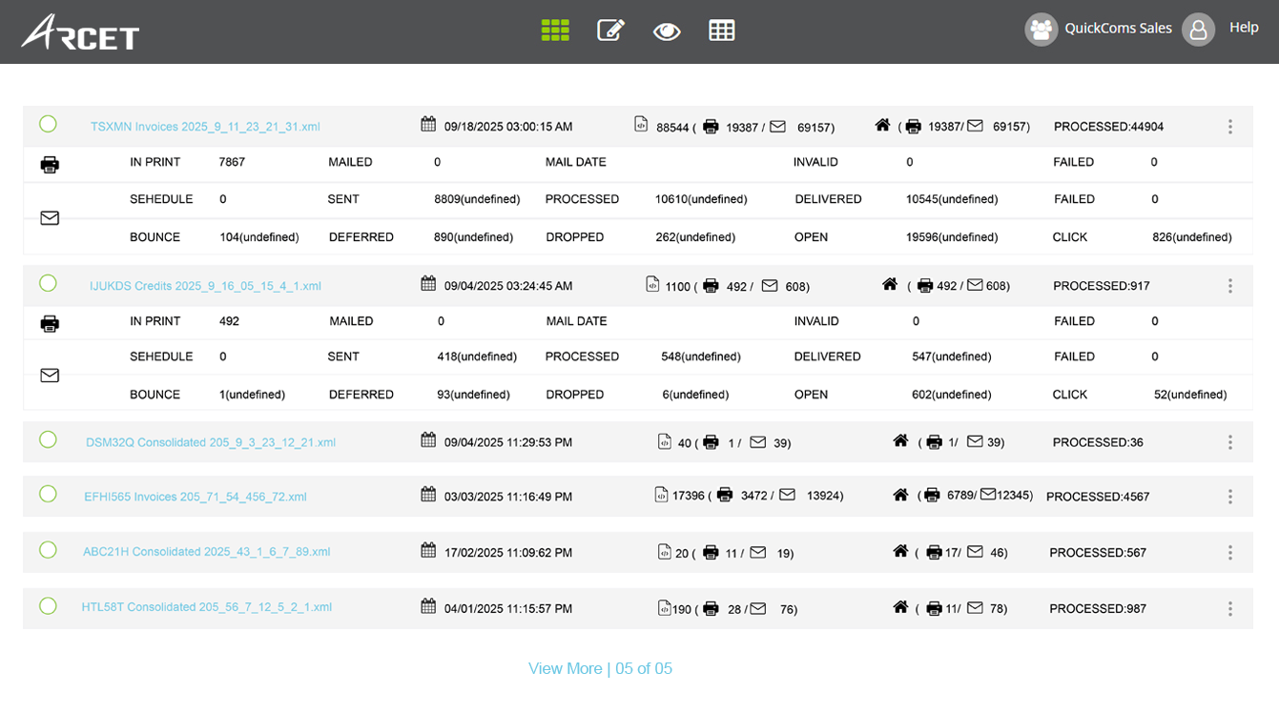Select the green circle on ABC21H Consolidated row
This screenshot has width=1279, height=713.
48,551
